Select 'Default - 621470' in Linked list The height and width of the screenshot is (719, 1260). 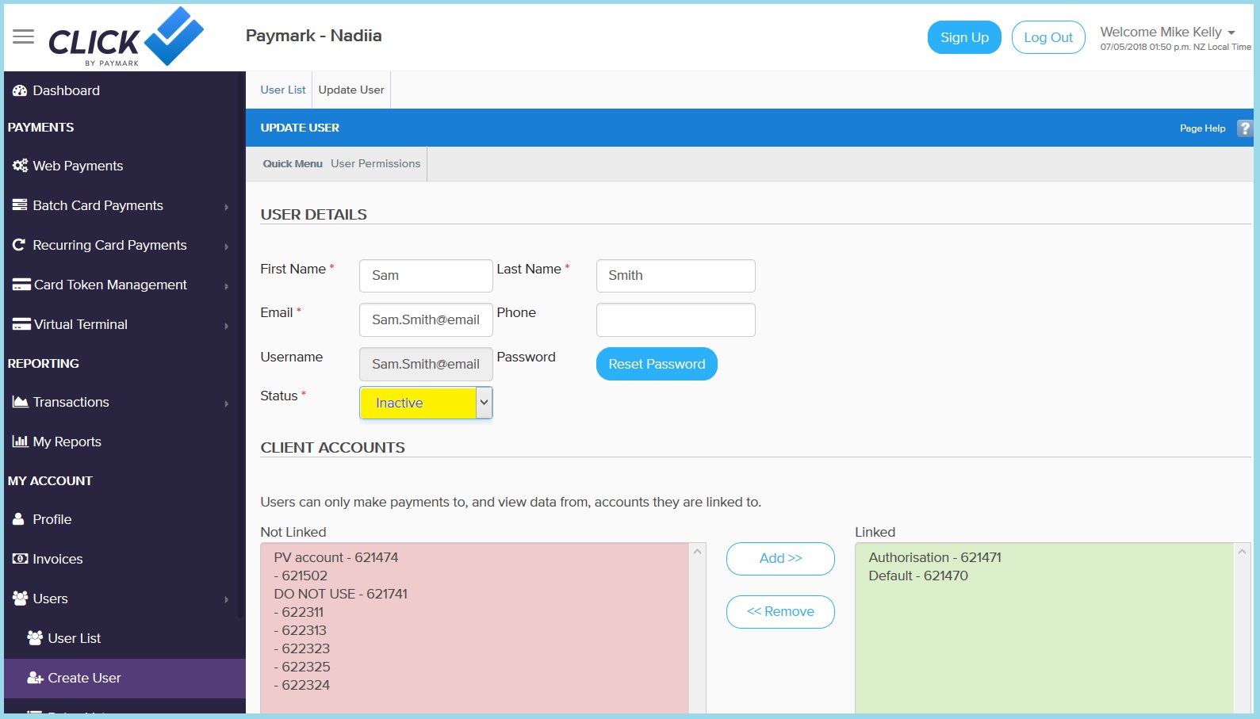pyautogui.click(x=918, y=576)
